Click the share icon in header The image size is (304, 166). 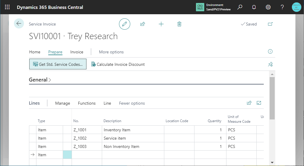pyautogui.click(x=142, y=24)
